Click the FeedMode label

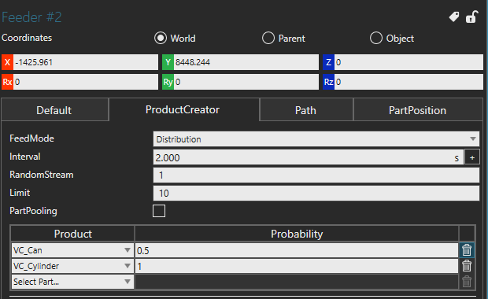point(31,138)
